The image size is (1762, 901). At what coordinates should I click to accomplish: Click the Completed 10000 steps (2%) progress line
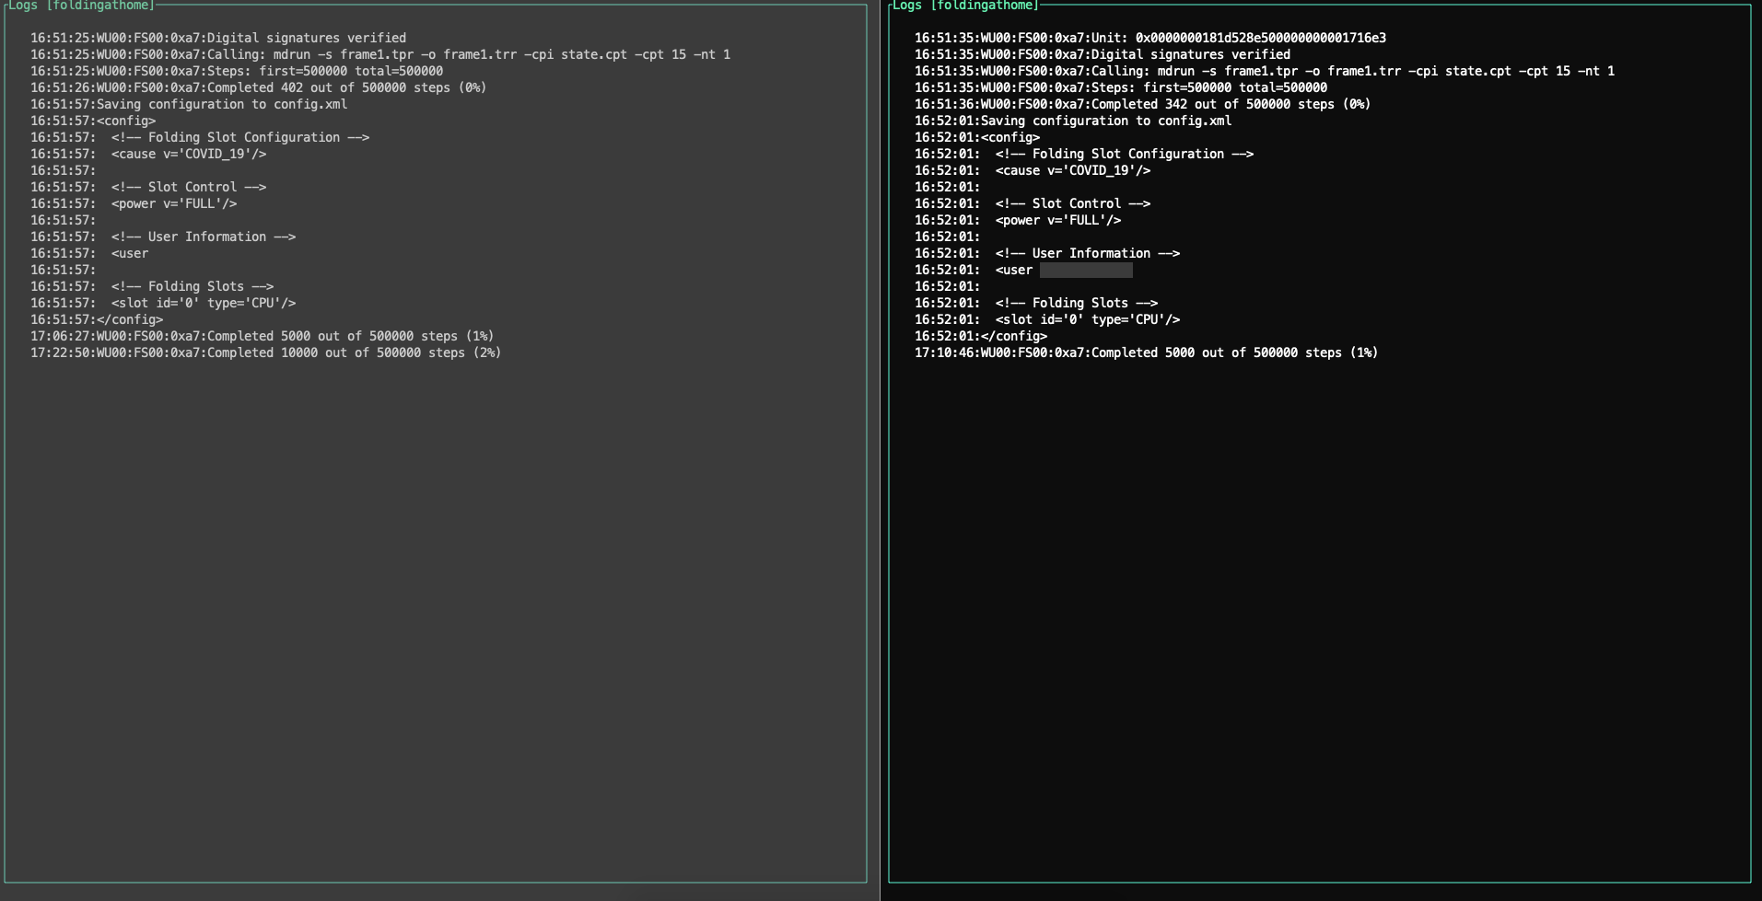[267, 352]
